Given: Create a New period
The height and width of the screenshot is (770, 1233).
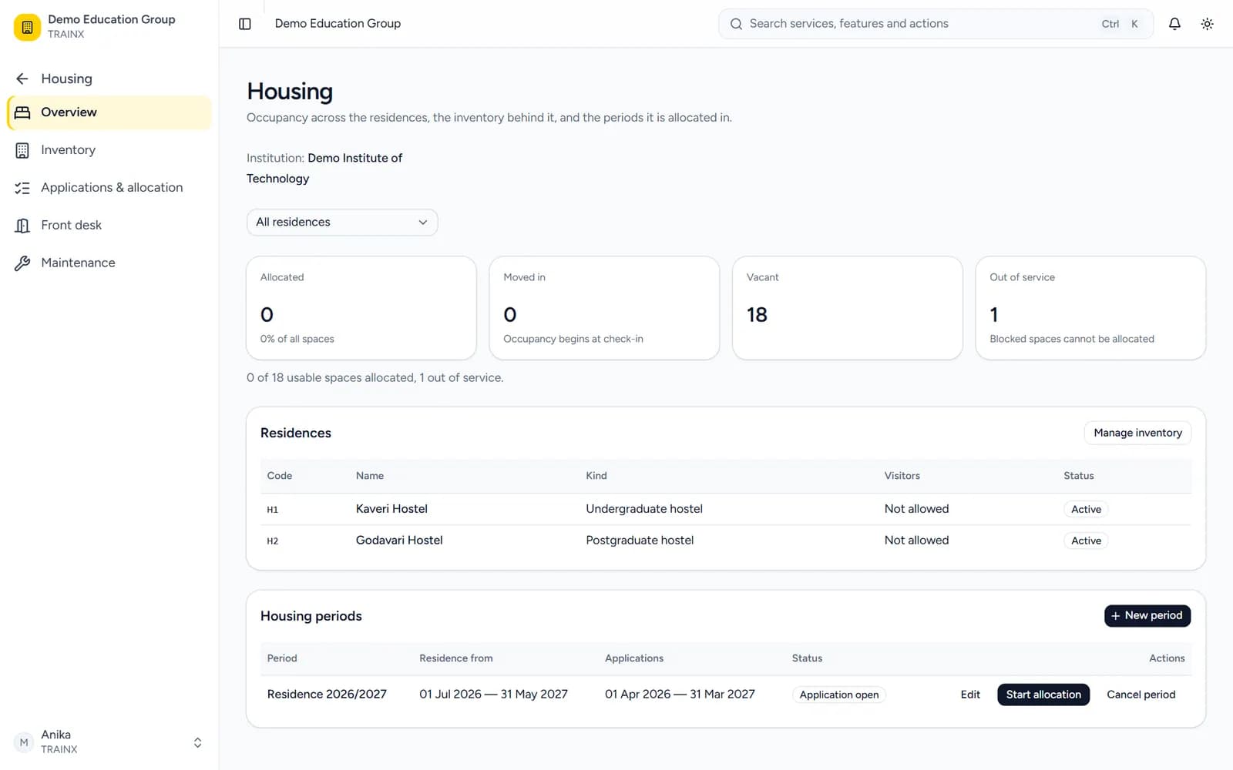Looking at the screenshot, I should (x=1147, y=615).
